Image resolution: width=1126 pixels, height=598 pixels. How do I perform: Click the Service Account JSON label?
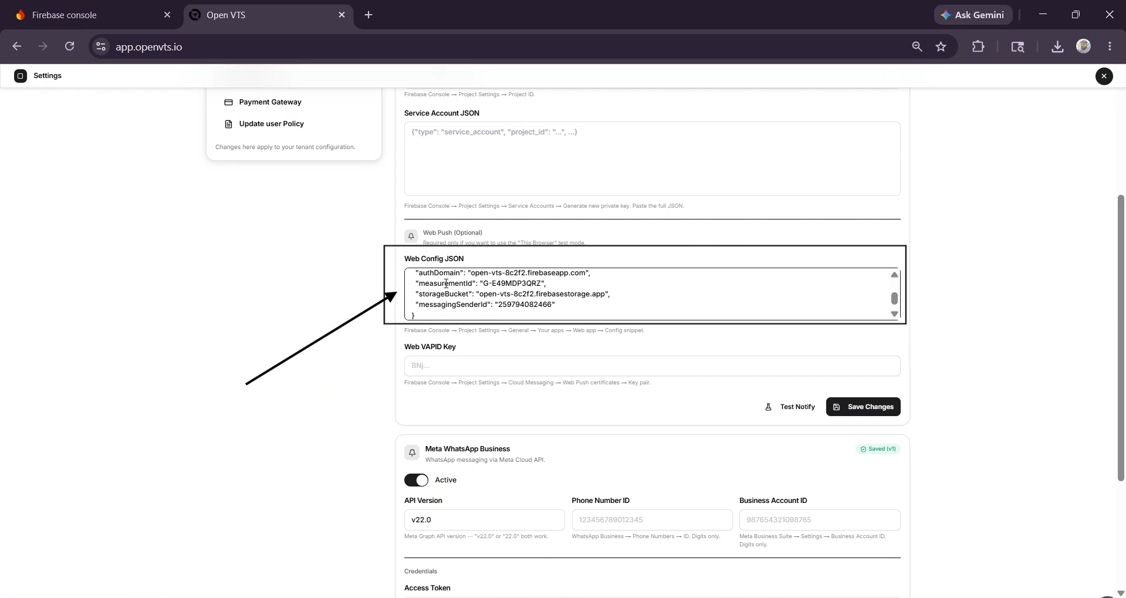coord(442,113)
